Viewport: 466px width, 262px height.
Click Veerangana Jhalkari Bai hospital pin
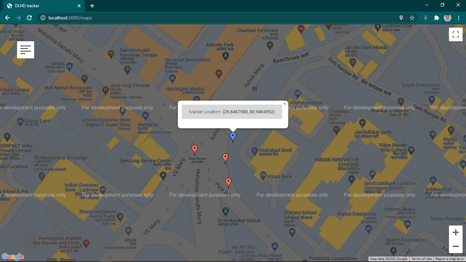pos(86,244)
